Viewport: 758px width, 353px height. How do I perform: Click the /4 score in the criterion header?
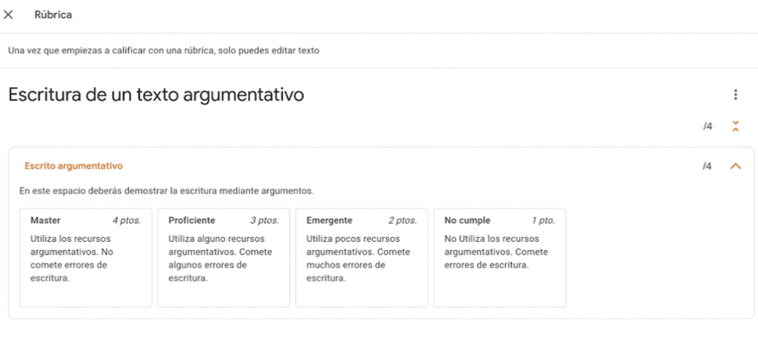(x=707, y=167)
